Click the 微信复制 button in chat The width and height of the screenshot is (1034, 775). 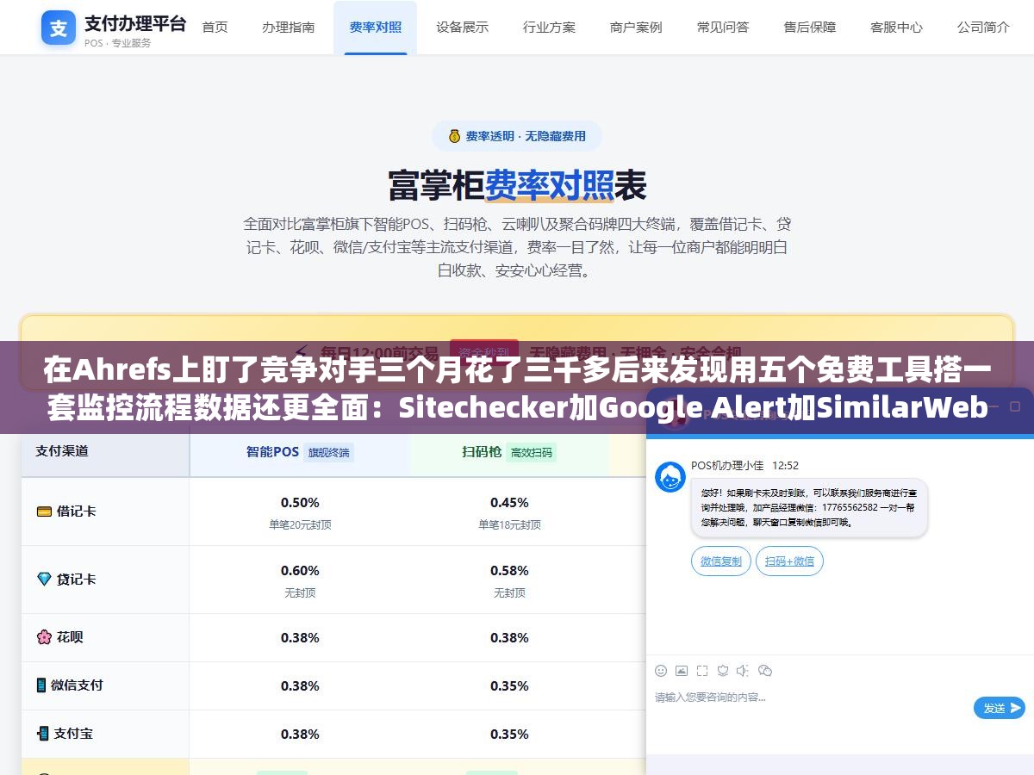click(721, 561)
